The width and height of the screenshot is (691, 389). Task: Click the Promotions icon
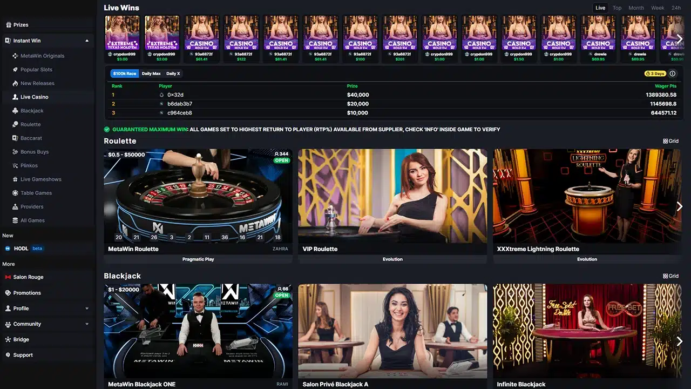pyautogui.click(x=8, y=293)
